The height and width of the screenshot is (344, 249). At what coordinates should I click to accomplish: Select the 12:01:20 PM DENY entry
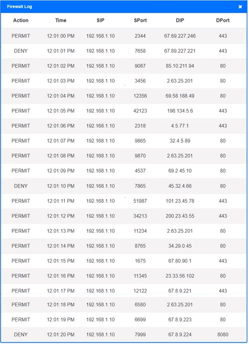coord(124,334)
